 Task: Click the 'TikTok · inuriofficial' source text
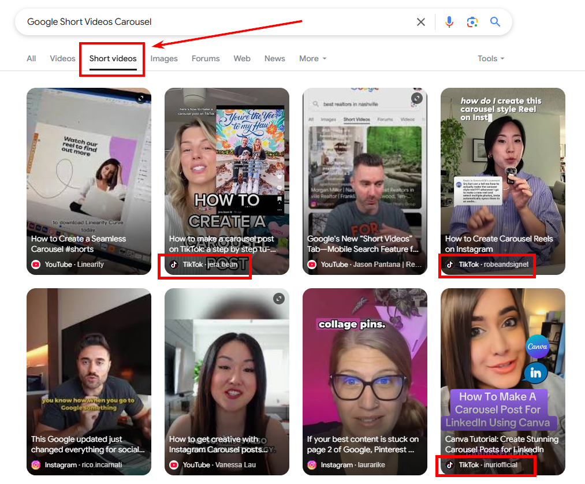click(x=488, y=465)
